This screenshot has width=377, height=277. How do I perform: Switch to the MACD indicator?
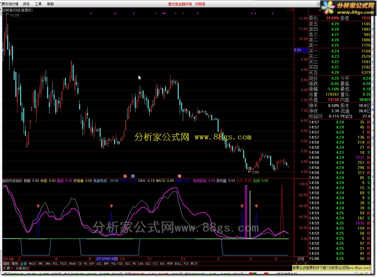click(32, 264)
